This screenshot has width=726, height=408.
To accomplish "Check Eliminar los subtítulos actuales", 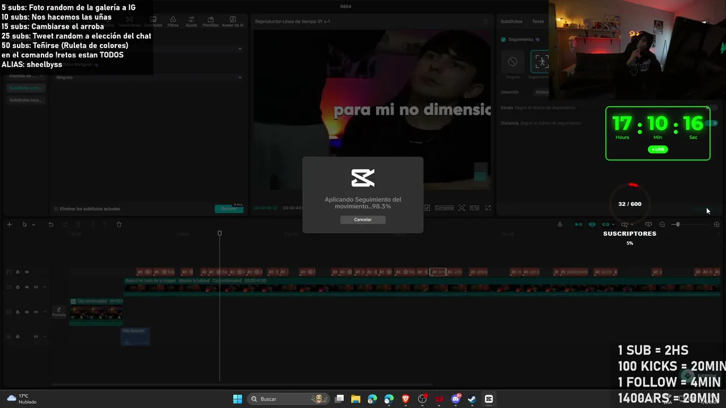I will coord(56,209).
